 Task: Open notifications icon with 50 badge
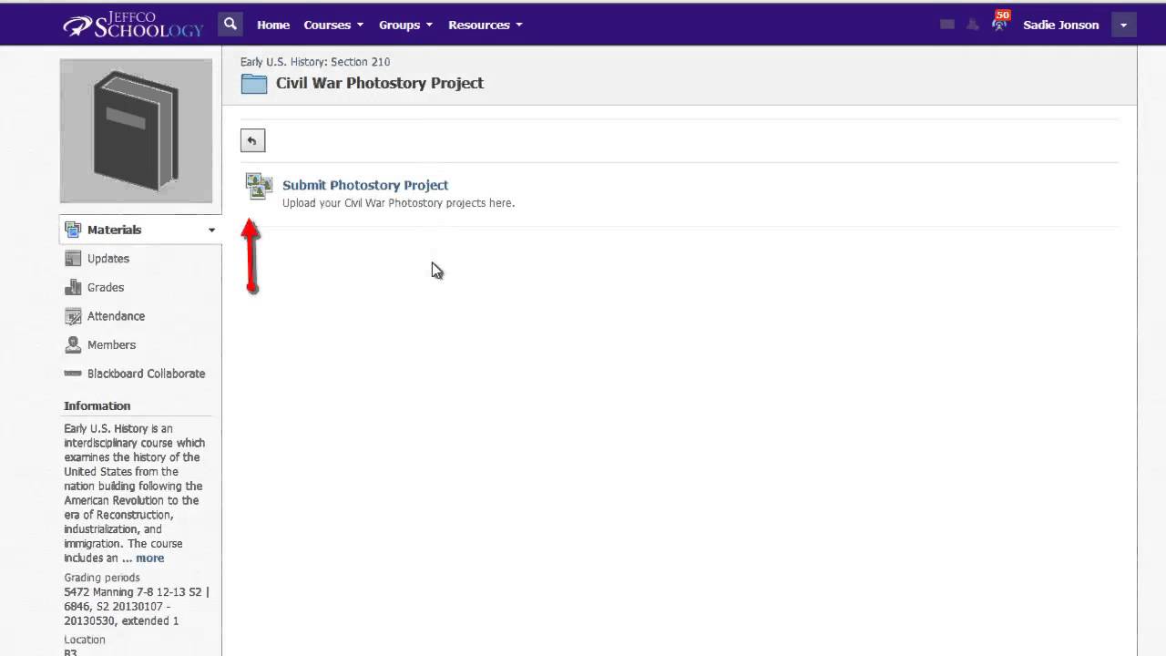tap(1000, 22)
